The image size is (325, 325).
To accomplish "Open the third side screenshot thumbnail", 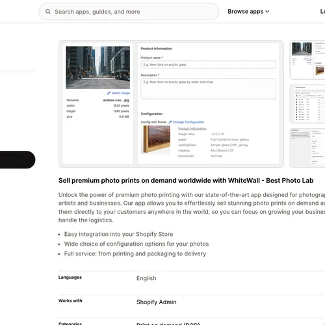I will 307,148.
